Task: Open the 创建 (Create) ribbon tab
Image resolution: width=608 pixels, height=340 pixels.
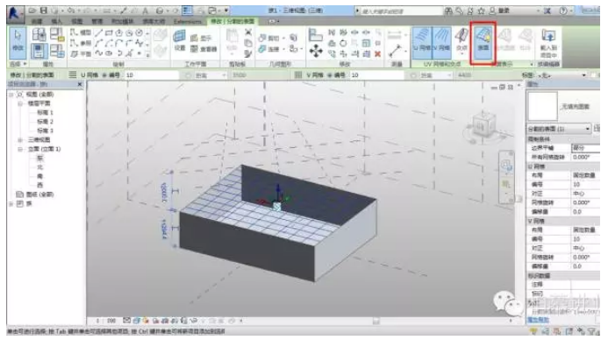Action: tap(37, 21)
